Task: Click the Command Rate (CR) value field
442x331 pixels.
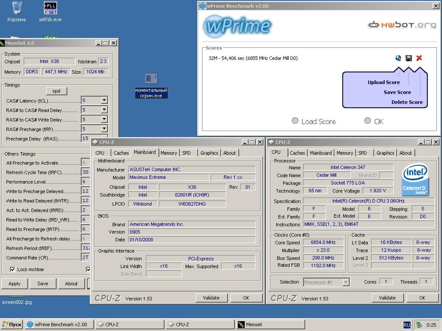Action: pyautogui.click(x=86, y=257)
